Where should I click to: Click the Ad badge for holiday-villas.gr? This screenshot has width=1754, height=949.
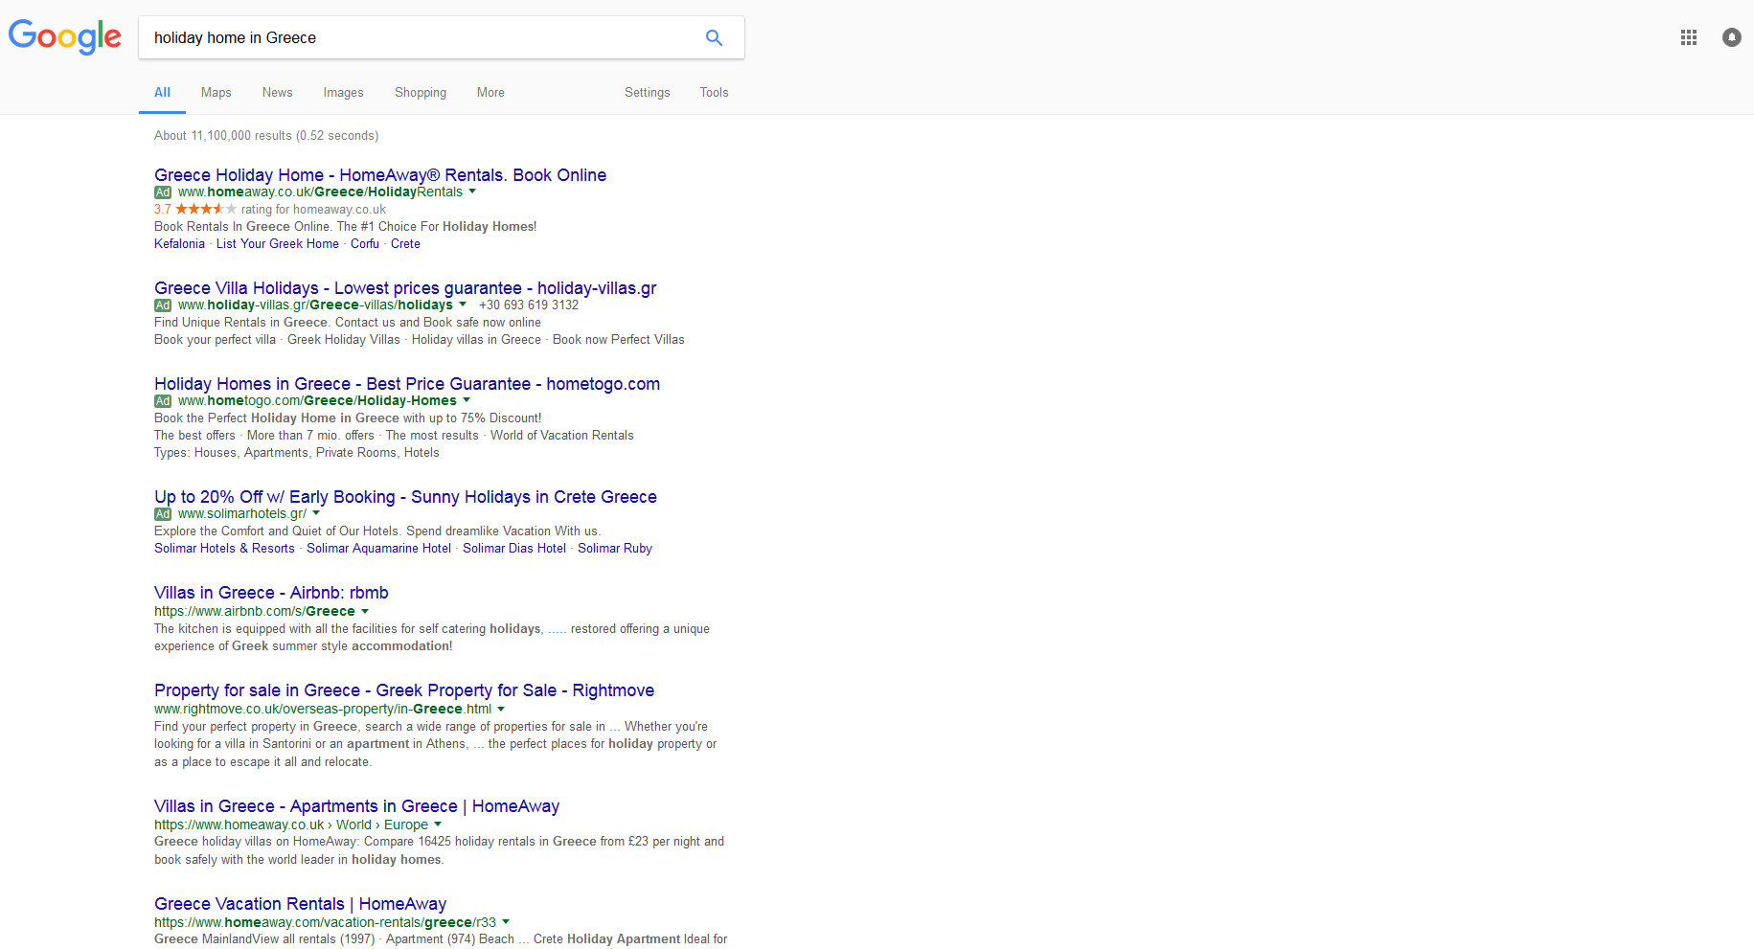(163, 305)
